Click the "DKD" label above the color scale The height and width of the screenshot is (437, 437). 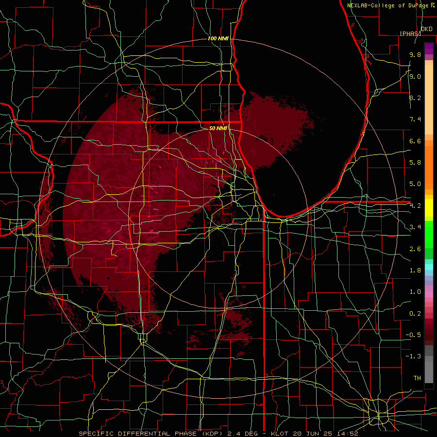(426, 29)
